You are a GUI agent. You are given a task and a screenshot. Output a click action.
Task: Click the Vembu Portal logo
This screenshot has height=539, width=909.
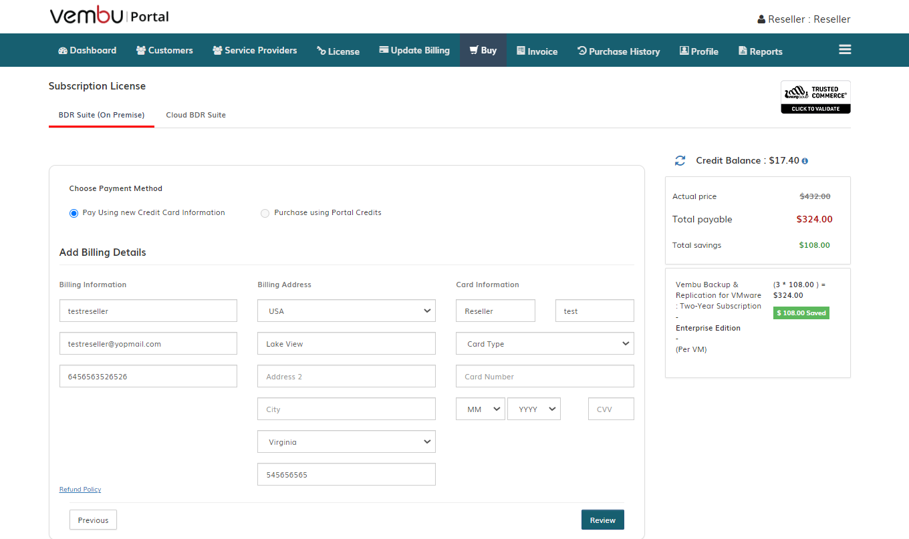click(109, 16)
